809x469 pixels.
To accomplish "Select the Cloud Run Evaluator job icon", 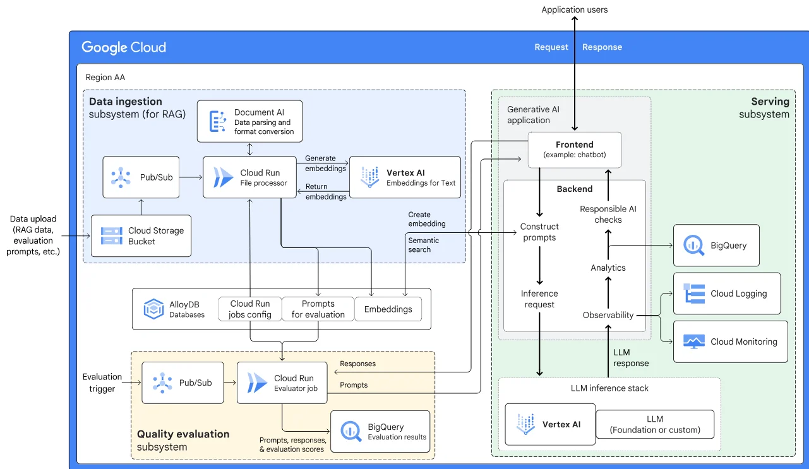I will (256, 383).
